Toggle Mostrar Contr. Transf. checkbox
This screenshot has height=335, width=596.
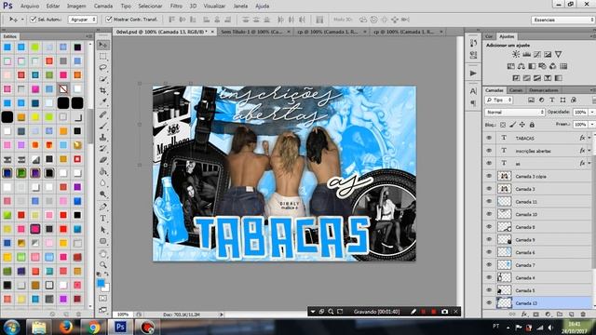tap(109, 20)
